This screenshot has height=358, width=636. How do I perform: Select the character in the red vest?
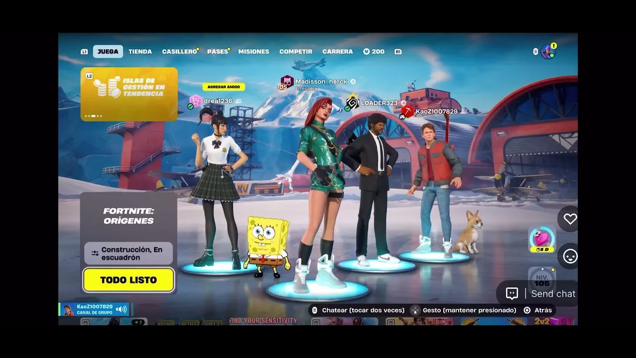click(x=436, y=189)
